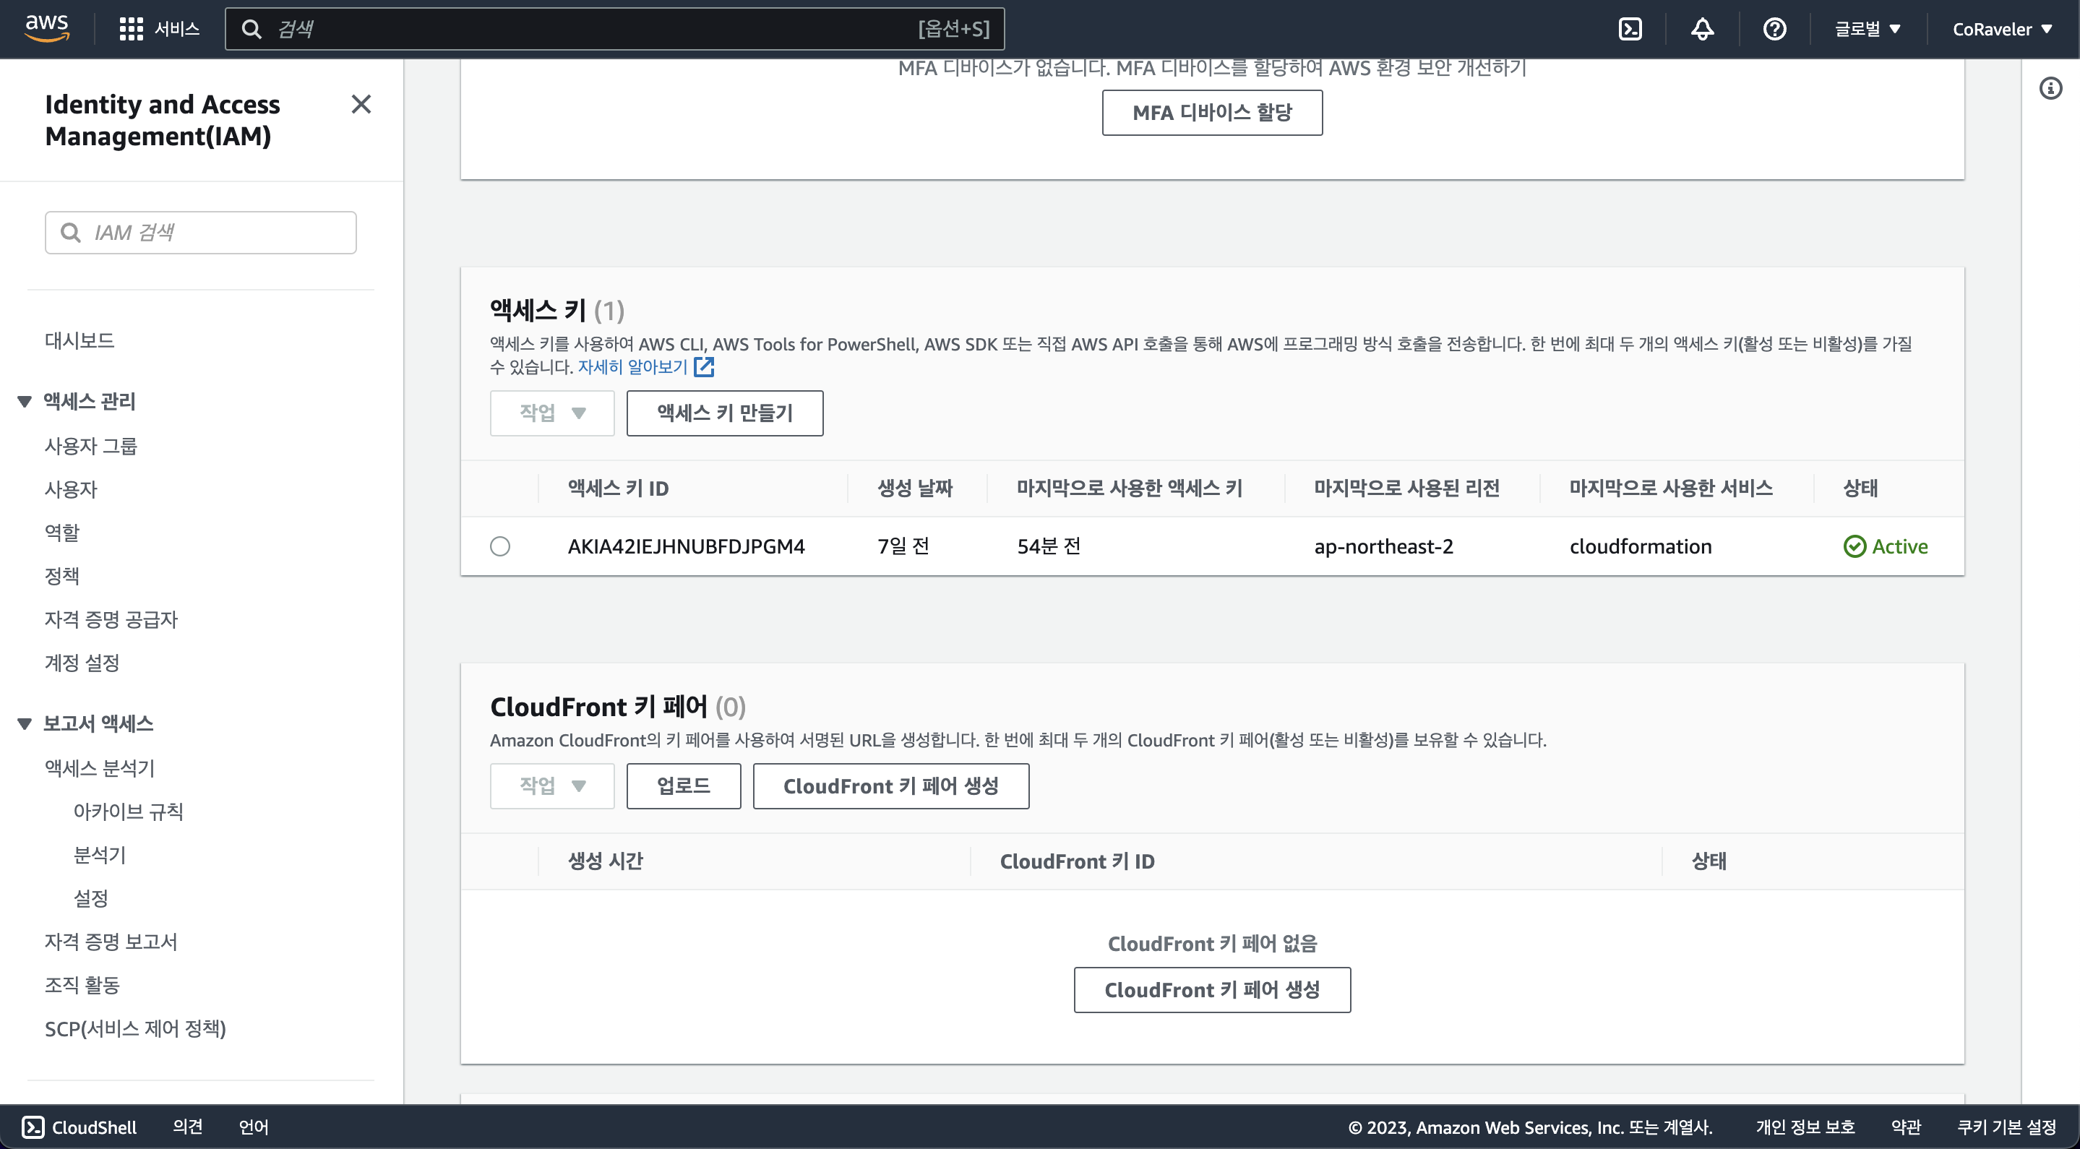Open the services grid menu icon
Screen dimensions: 2080x1149
[x=131, y=29]
